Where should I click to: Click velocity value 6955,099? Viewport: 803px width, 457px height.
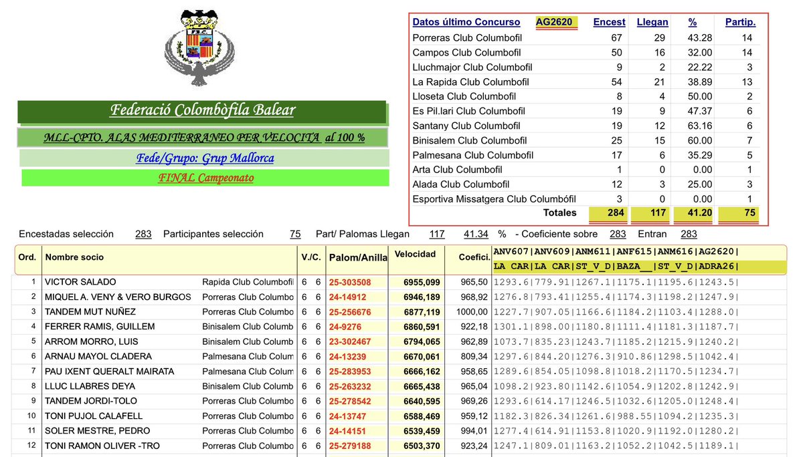pos(422,282)
